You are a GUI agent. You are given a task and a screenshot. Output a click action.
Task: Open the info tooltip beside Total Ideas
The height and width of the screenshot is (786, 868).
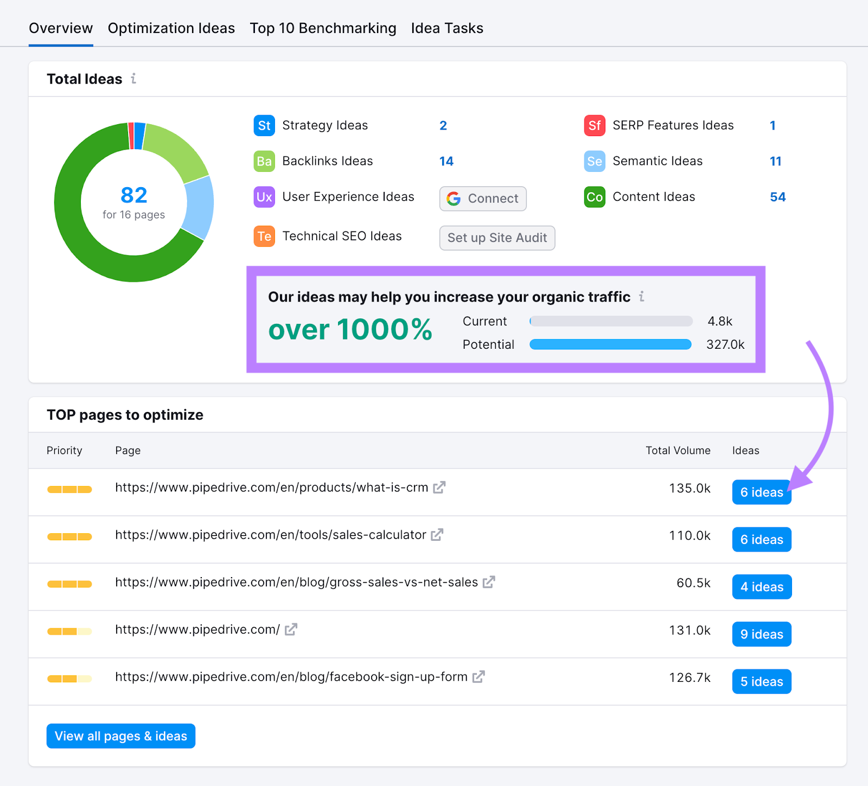(133, 79)
